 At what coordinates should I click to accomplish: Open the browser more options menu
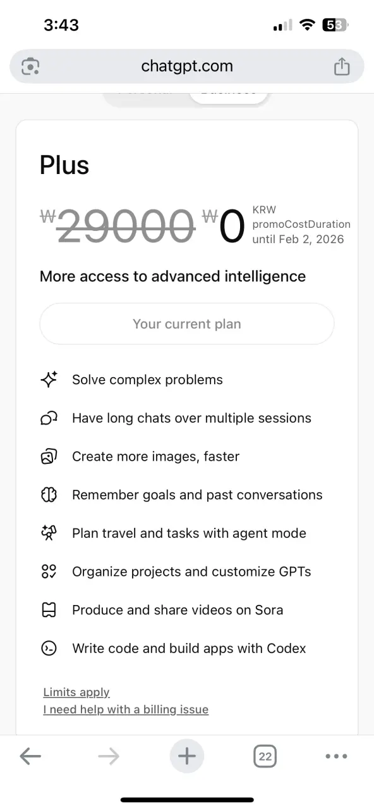point(336,756)
